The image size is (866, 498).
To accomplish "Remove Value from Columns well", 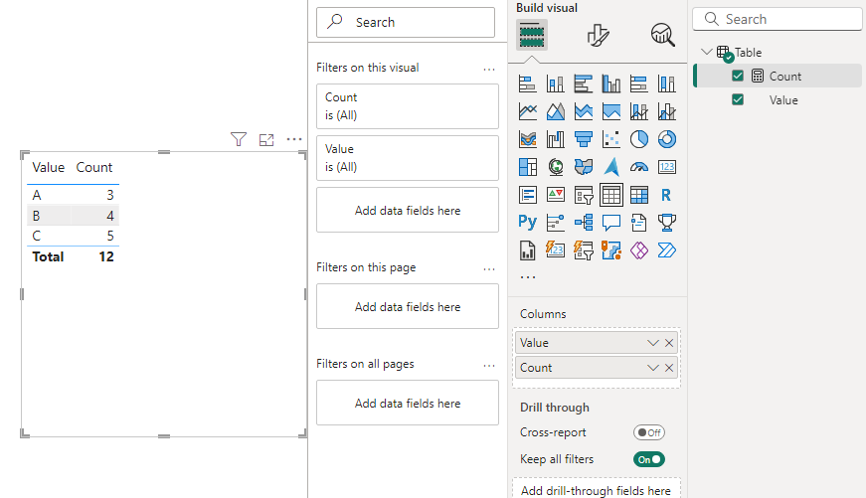I will [669, 343].
